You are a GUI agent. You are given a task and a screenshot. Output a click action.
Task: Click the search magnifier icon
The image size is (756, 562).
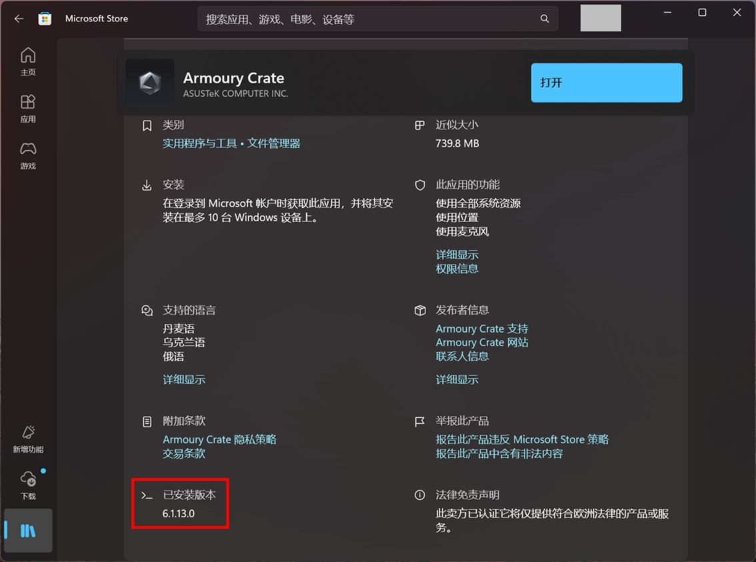tap(545, 19)
